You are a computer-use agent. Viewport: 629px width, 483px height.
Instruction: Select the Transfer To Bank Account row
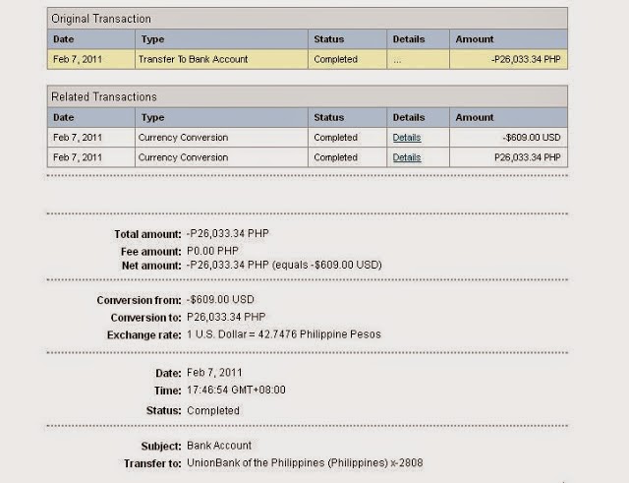pyautogui.click(x=308, y=59)
